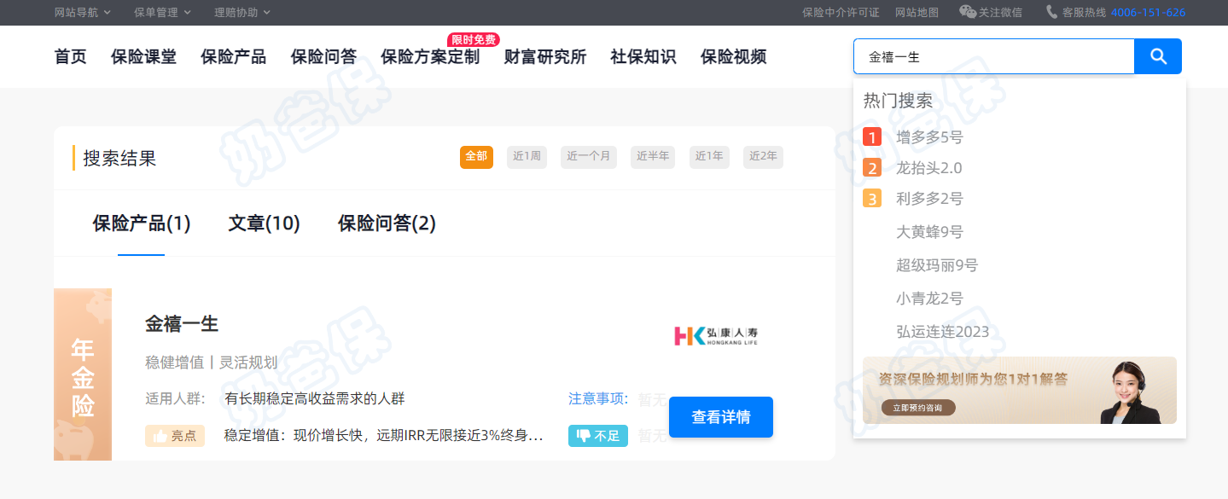The height and width of the screenshot is (499, 1228).
Task: Switch to the 文章(10) tab
Action: click(264, 223)
